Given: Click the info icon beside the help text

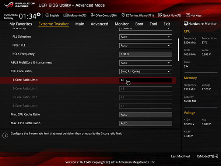Looking at the screenshot, I should coord(5,135).
